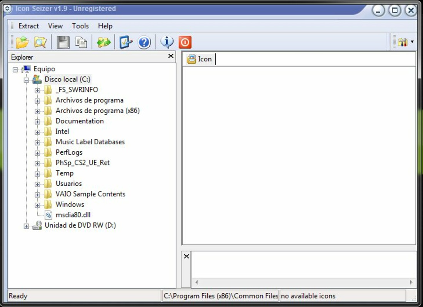
Task: Click the search folder magnifier icon
Action: [x=40, y=42]
